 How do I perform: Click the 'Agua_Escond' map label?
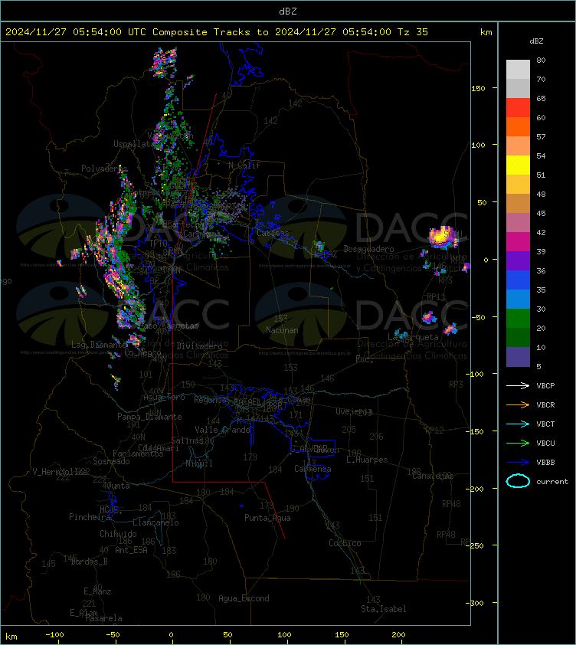pyautogui.click(x=244, y=598)
